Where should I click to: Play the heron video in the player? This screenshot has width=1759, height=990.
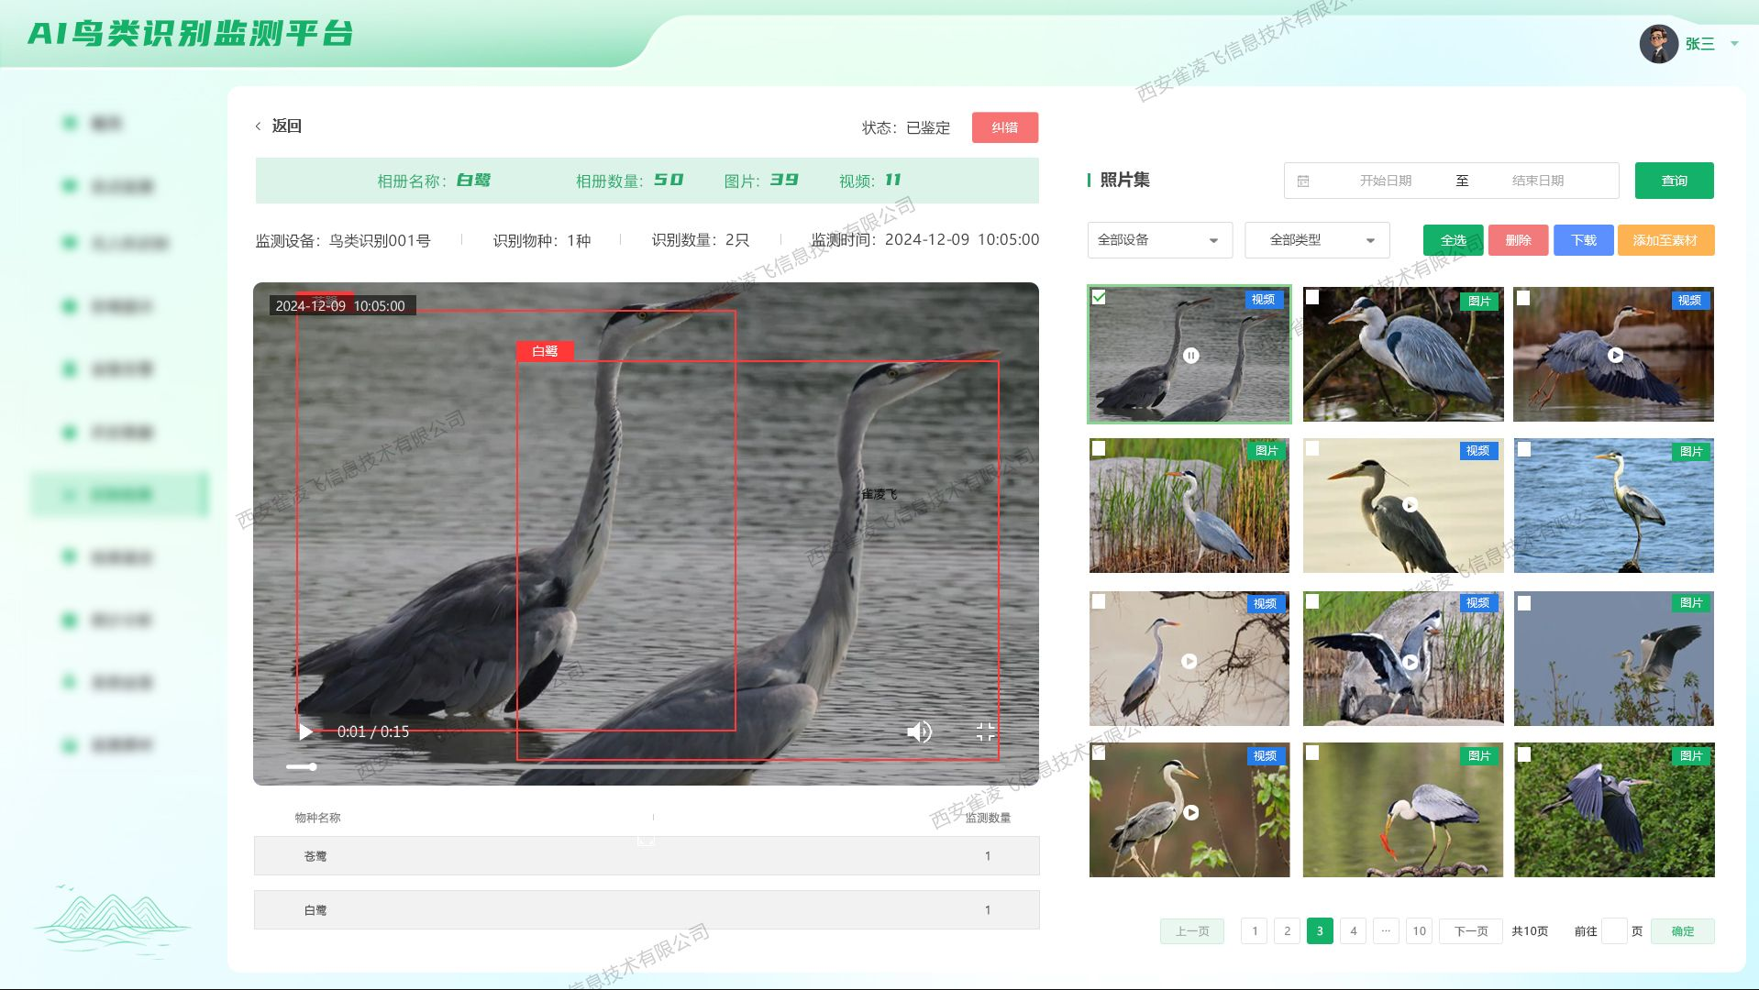(x=306, y=731)
